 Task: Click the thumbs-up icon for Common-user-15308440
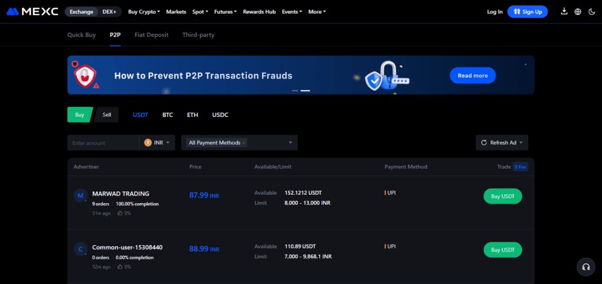120,267
